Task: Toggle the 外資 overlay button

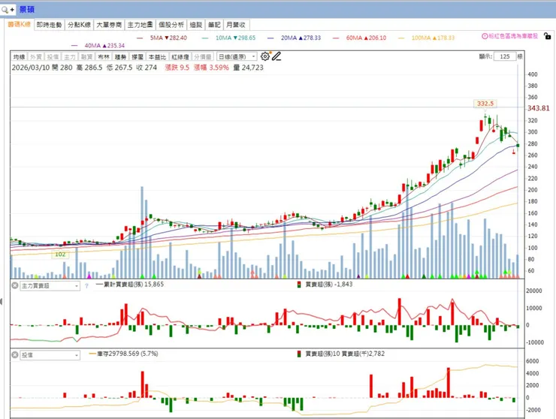Action: pos(36,57)
